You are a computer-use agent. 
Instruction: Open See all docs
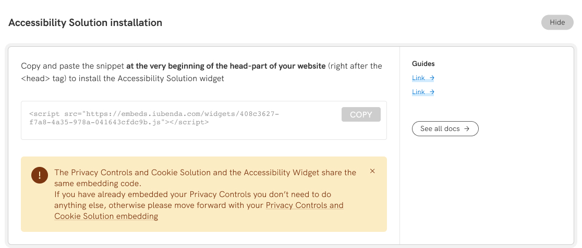(440, 128)
